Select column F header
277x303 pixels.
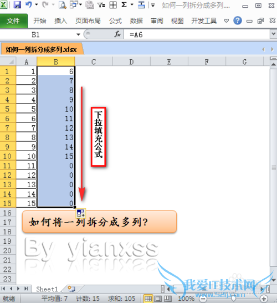click(207, 62)
